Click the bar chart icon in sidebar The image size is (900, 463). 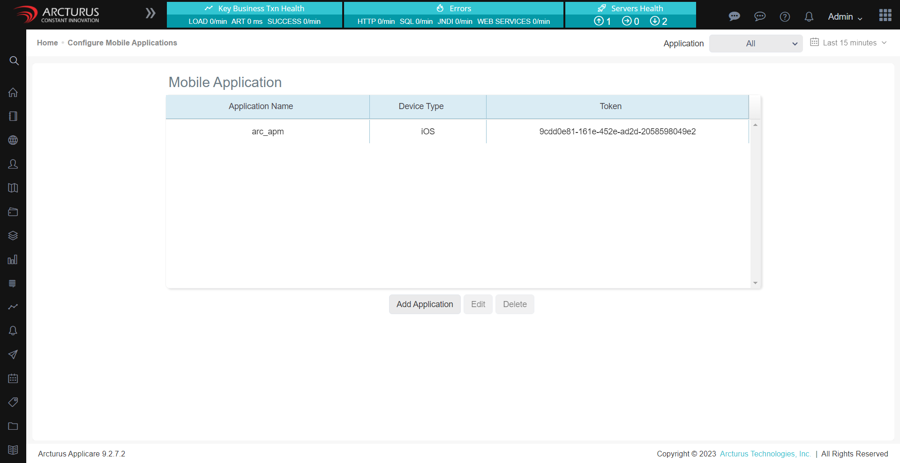pos(13,260)
